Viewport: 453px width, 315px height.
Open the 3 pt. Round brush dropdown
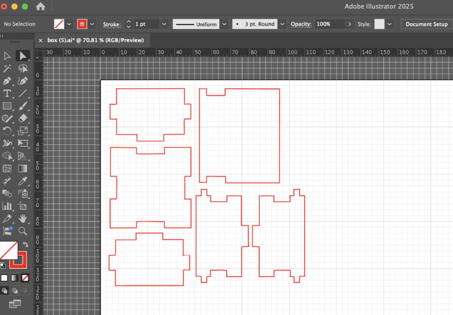point(282,24)
